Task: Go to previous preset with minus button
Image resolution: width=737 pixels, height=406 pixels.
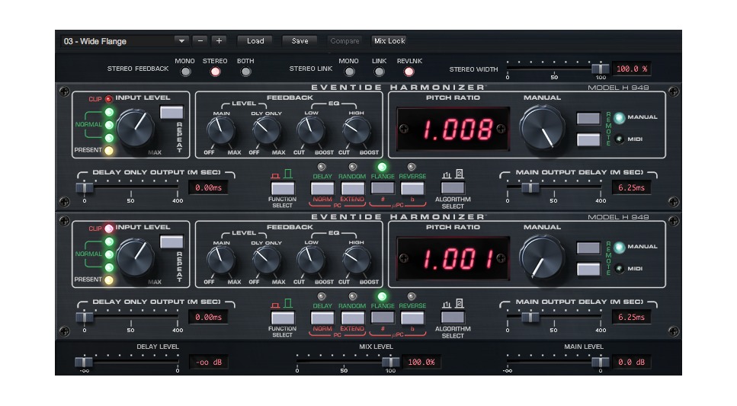Action: pos(200,41)
